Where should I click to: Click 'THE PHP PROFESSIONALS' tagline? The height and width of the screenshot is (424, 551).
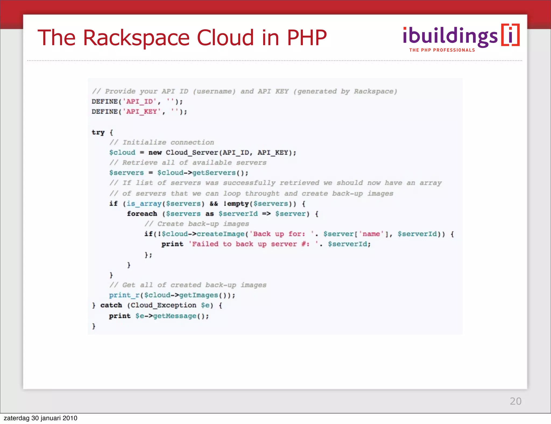click(x=442, y=50)
